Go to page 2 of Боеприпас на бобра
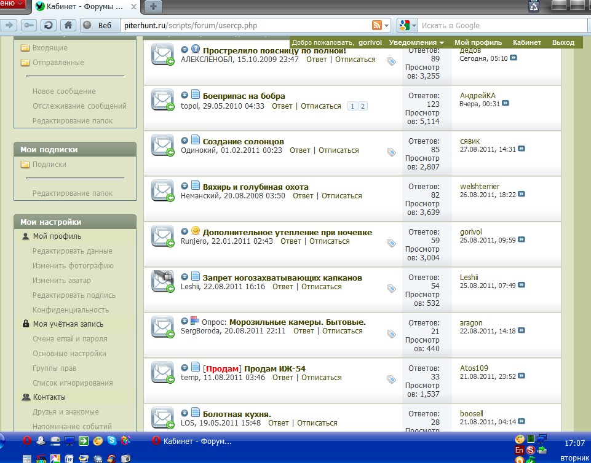Image resolution: width=591 pixels, height=463 pixels. tap(362, 106)
